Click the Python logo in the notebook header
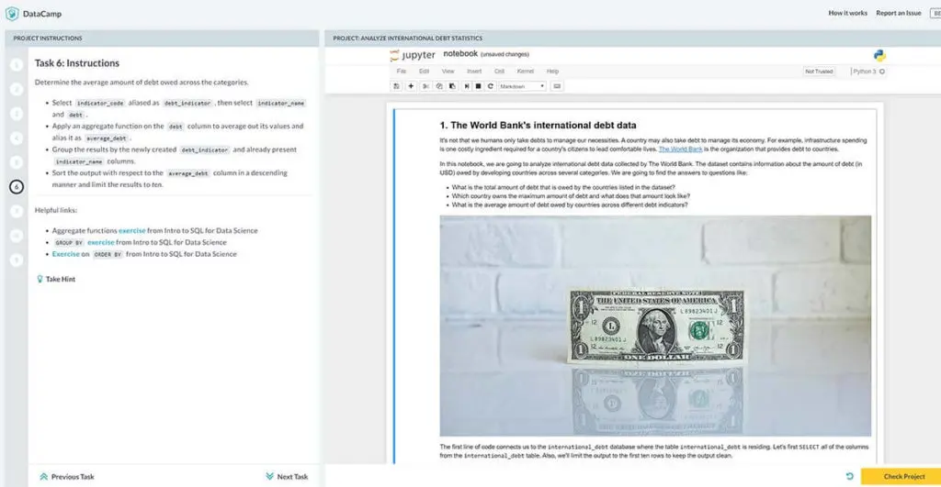The width and height of the screenshot is (941, 487). [879, 56]
